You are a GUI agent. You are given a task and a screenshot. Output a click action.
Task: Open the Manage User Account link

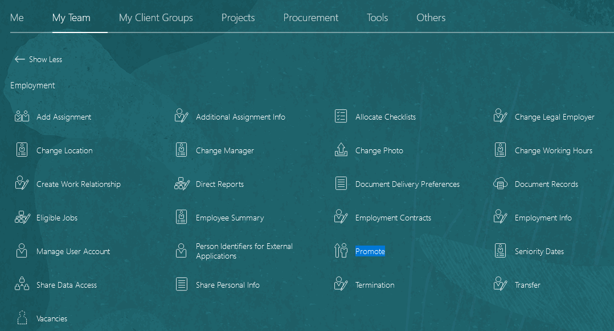pyautogui.click(x=73, y=251)
